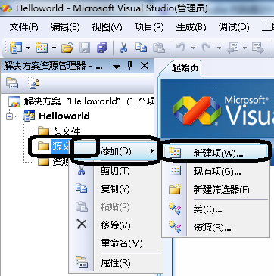This screenshot has width=274, height=276.
Task: Click the Redo arrow toolbar icon
Action: [207, 48]
